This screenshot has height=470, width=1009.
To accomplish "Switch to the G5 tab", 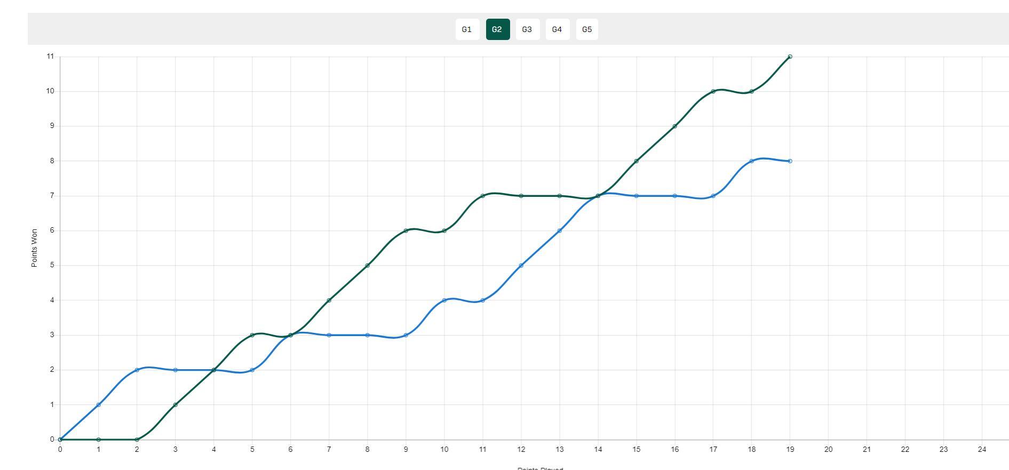I will click(587, 29).
